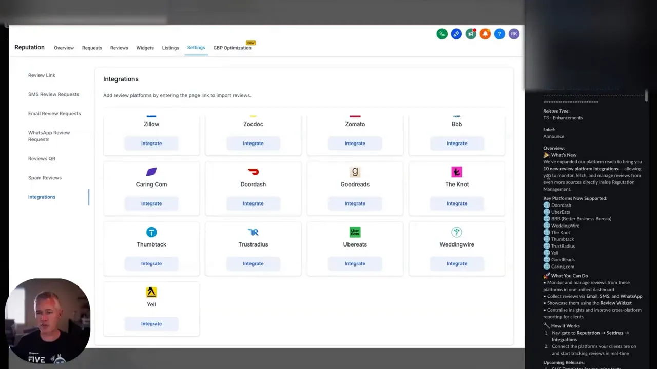This screenshot has height=369, width=657.
Task: Click the Caring Com logo icon
Action: pos(151,172)
